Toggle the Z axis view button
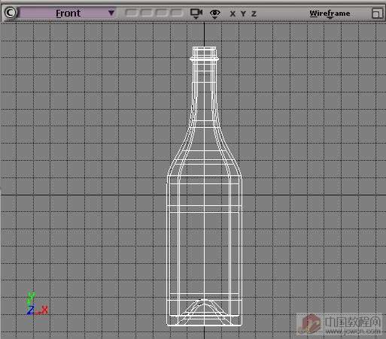386x339 pixels. [x=254, y=14]
